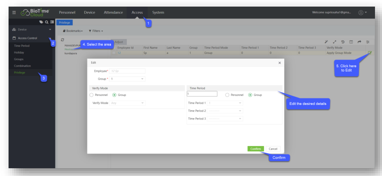Select Group radio under Time Period
This screenshot has height=176, width=382.
[x=250, y=95]
